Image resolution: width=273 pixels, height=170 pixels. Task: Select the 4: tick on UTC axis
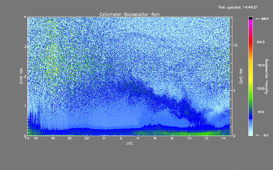coord(138,138)
